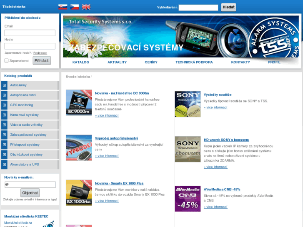Switch language via the Czech flag
The width and height of the screenshot is (303, 227).
pyautogui.click(x=75, y=7)
